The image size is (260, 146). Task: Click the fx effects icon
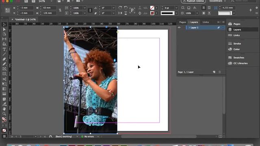point(195,8)
